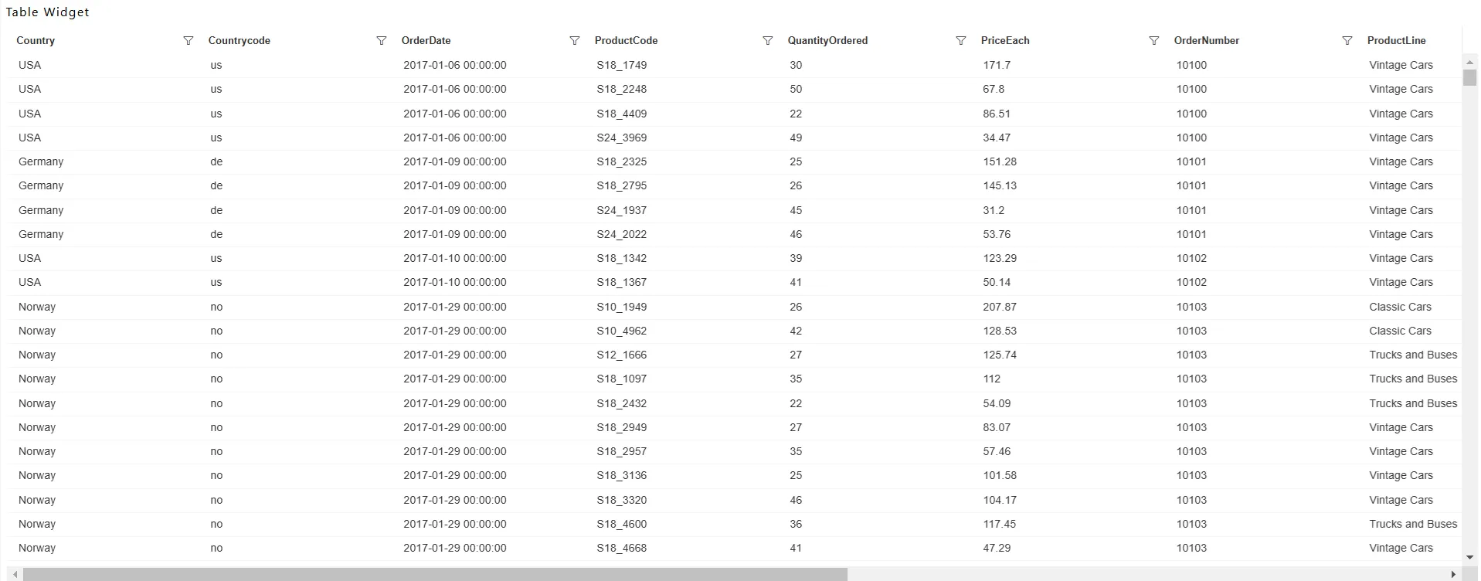Screen dimensions: 1481x581
Task: Click the horizontal scrollbar thumb
Action: [435, 575]
